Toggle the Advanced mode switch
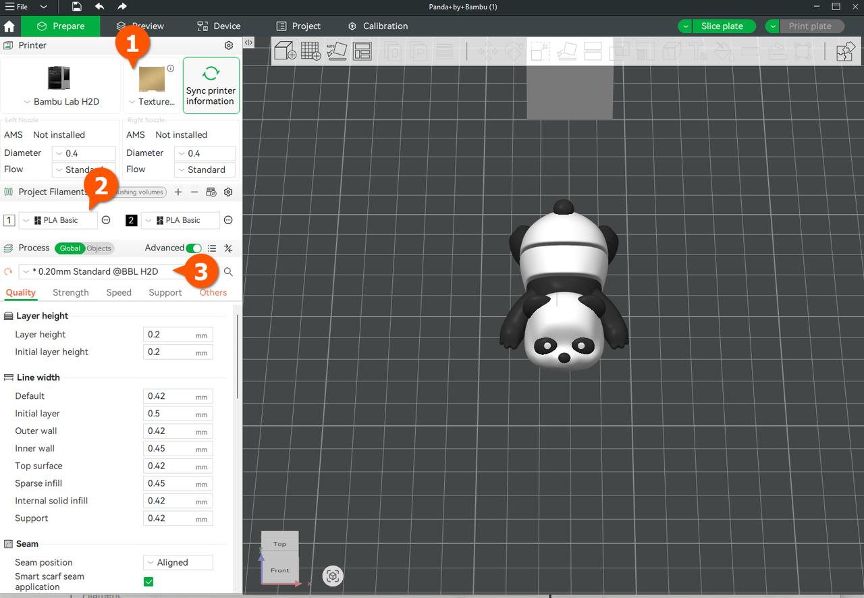The height and width of the screenshot is (598, 864). coord(194,248)
